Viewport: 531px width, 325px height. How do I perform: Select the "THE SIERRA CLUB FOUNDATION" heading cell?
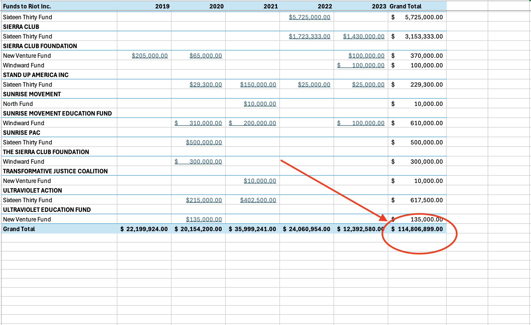59,152
